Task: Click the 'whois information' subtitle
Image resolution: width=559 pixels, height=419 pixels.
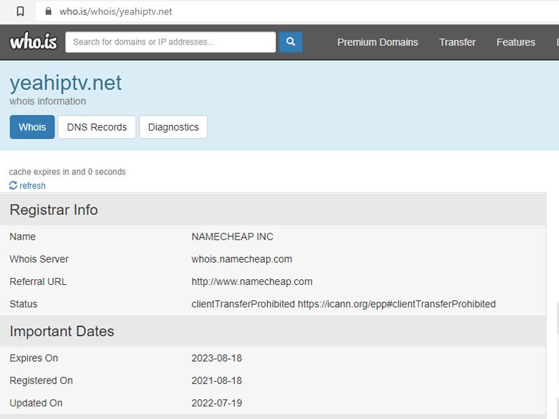Action: [x=48, y=101]
